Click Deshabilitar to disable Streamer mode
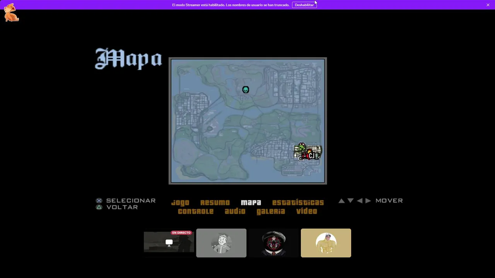 click(x=304, y=5)
